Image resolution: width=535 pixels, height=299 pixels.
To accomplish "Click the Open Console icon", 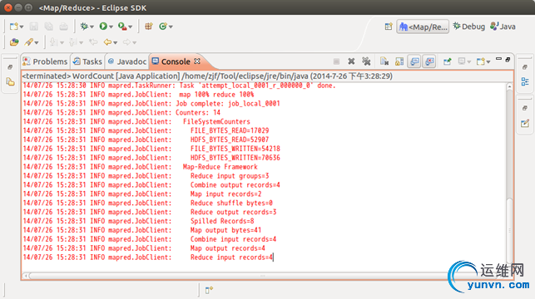I will coord(480,61).
